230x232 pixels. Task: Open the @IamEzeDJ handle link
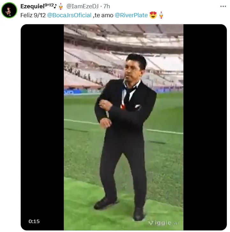click(x=82, y=6)
